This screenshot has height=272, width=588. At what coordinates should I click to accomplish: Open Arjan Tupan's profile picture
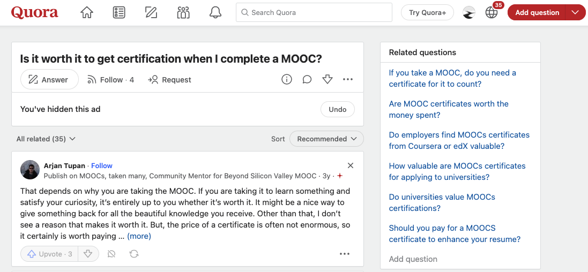pos(30,170)
